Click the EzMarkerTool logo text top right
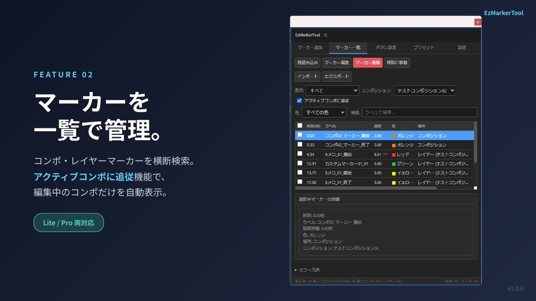Viewport: 536px width, 301px height. (x=502, y=13)
